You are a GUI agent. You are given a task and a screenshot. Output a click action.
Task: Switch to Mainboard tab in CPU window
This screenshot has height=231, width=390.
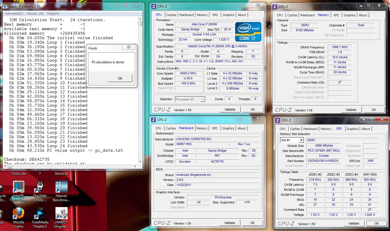[x=186, y=15]
